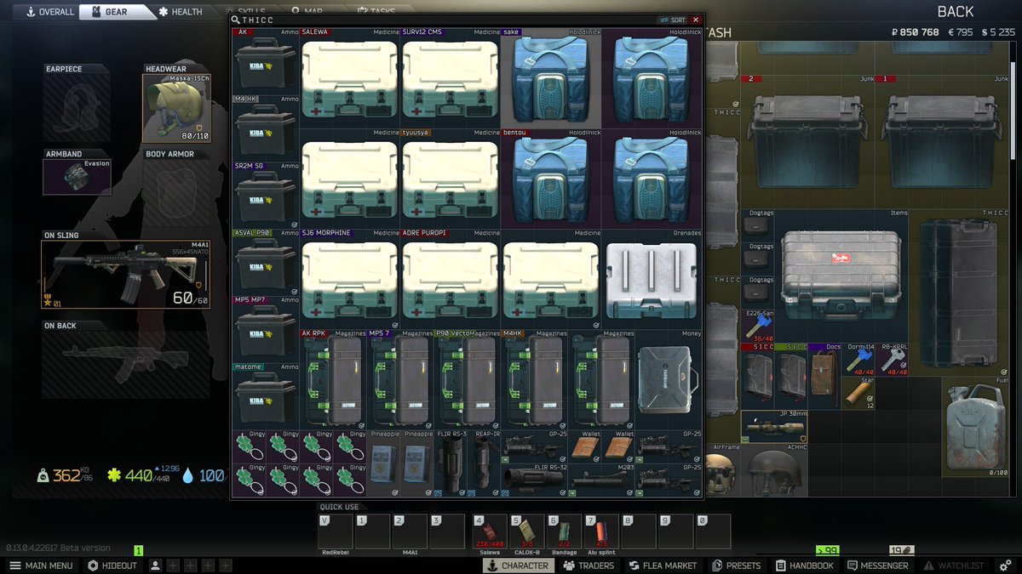Viewport: 1022px width, 574px height.
Task: Switch to the OVERALL tab
Action: pyautogui.click(x=49, y=12)
